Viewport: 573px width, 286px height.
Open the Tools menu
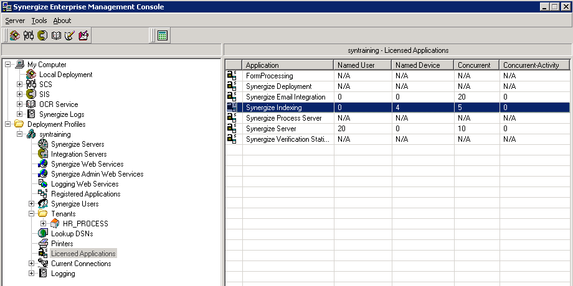coord(39,21)
